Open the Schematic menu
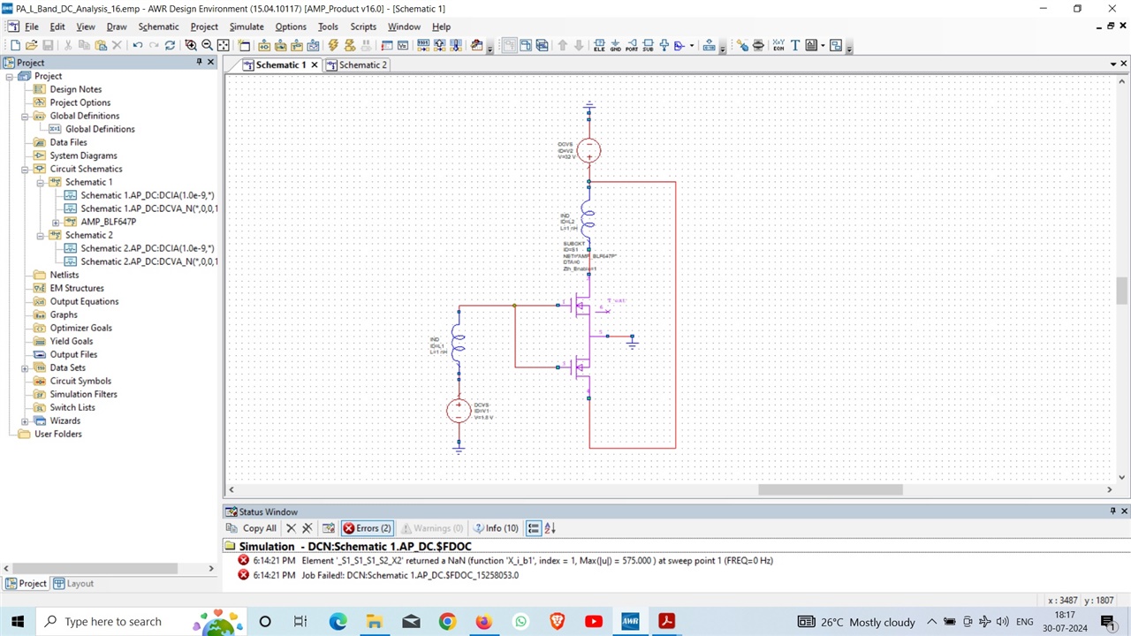The width and height of the screenshot is (1131, 636). click(158, 26)
